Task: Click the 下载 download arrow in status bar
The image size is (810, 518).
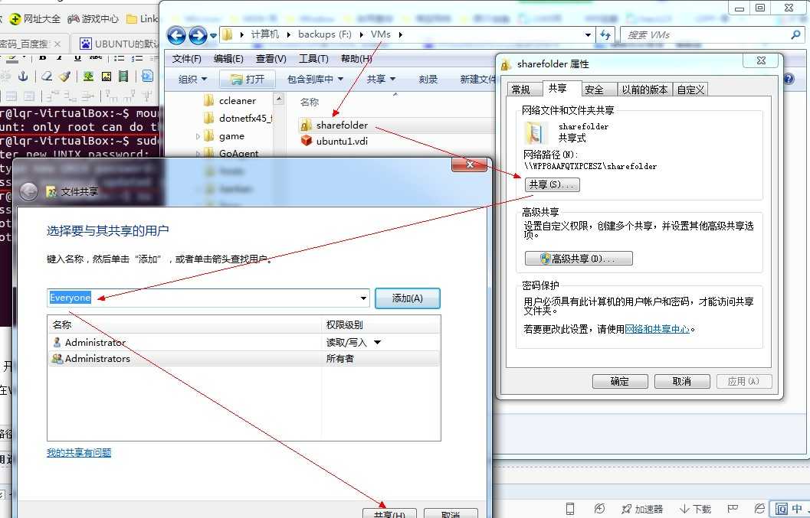Action: pyautogui.click(x=695, y=510)
